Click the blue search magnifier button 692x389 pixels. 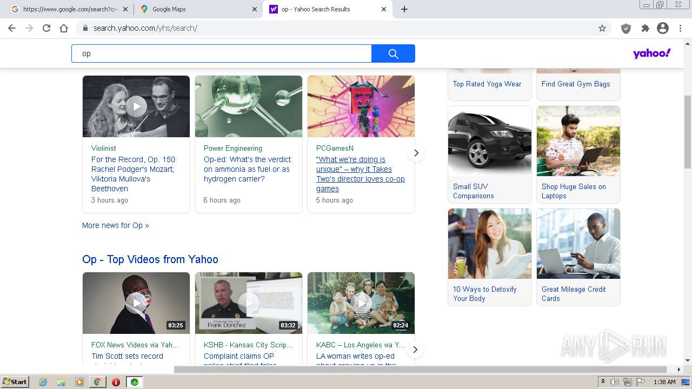pyautogui.click(x=393, y=53)
